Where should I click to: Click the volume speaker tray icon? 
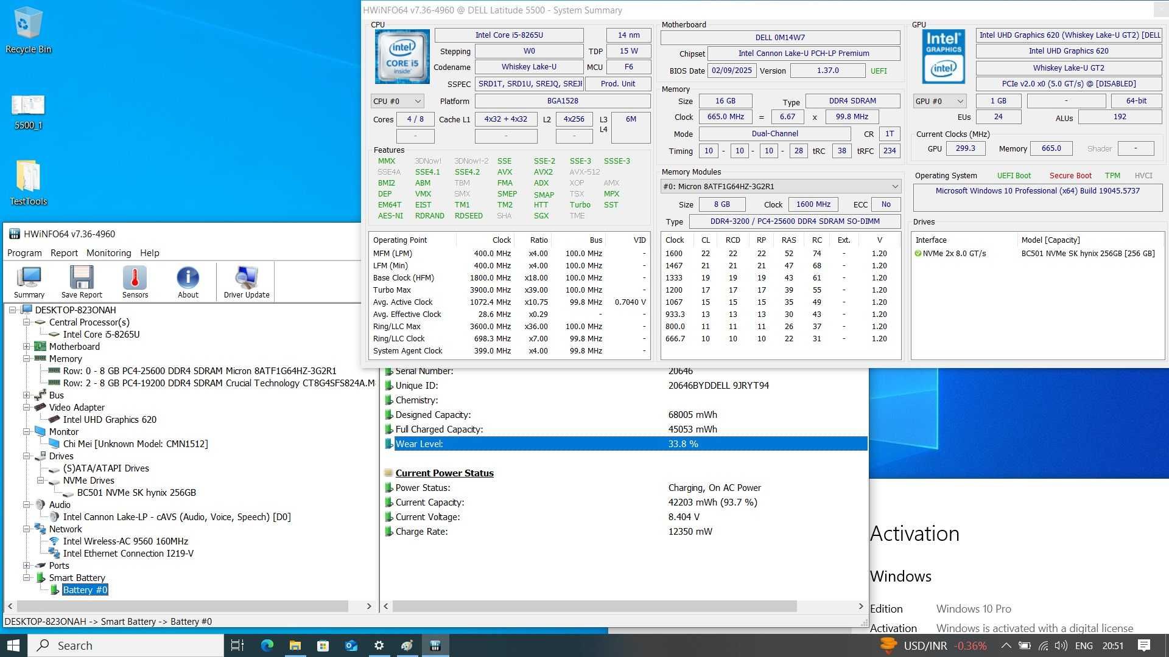point(1061,645)
